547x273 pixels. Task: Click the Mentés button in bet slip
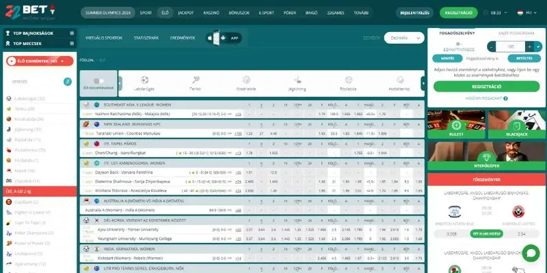(447, 59)
